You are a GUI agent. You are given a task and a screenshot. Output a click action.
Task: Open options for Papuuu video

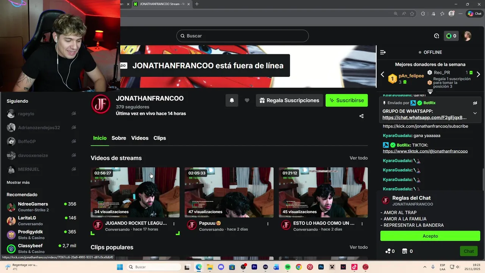point(268,224)
